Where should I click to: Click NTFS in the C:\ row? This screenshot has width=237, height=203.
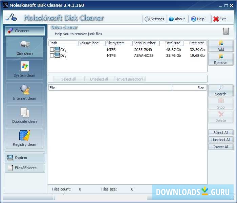(111, 50)
